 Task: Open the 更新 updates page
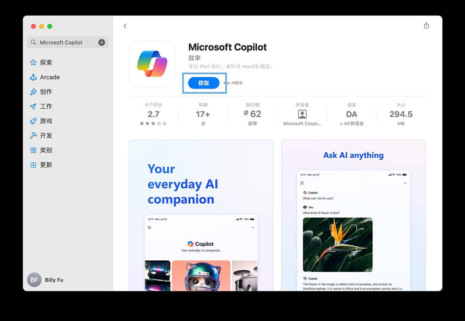(x=46, y=165)
